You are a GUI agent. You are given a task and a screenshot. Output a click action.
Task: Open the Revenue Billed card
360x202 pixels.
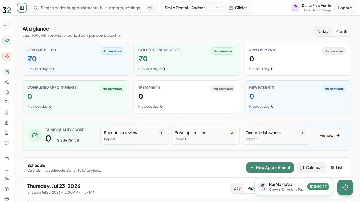[76, 59]
